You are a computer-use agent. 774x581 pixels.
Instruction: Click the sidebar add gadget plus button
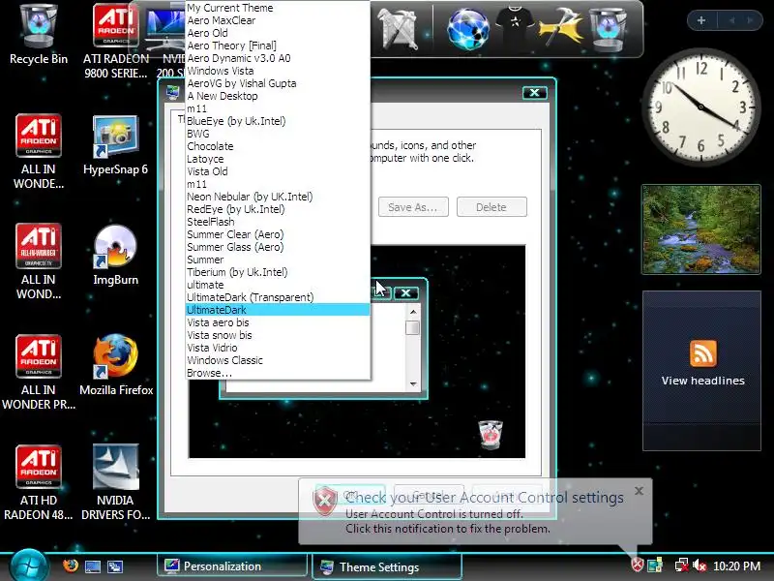[x=700, y=20]
